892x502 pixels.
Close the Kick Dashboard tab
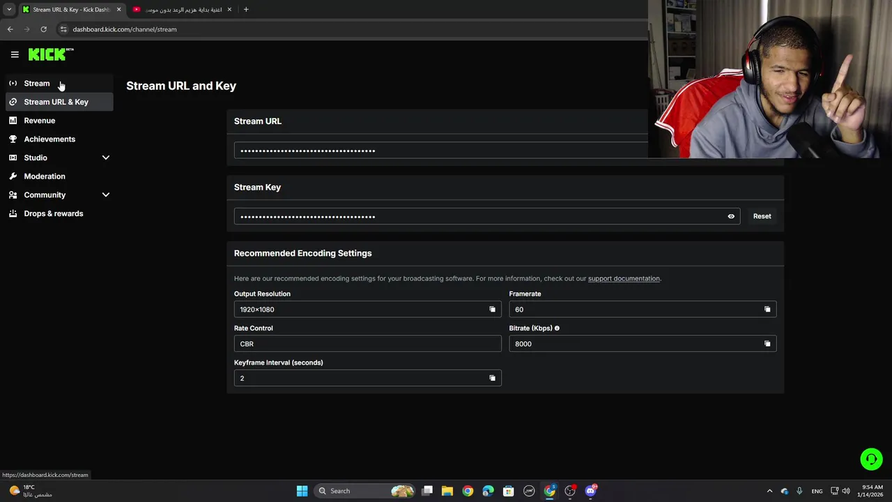(x=118, y=10)
